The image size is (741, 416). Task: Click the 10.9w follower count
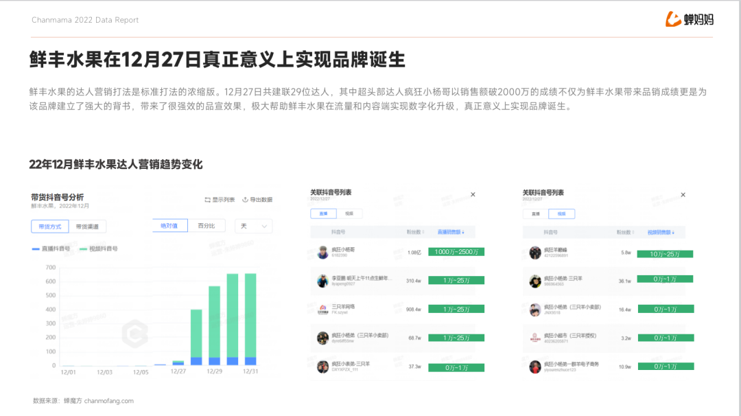[x=625, y=367]
